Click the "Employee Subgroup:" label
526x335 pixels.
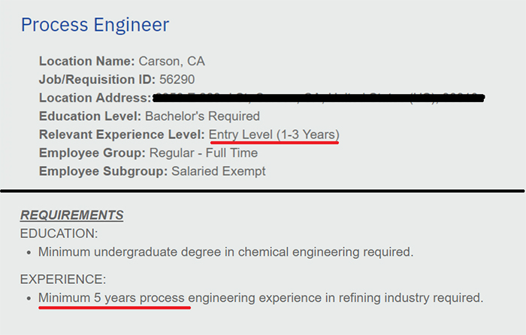pyautogui.click(x=104, y=171)
